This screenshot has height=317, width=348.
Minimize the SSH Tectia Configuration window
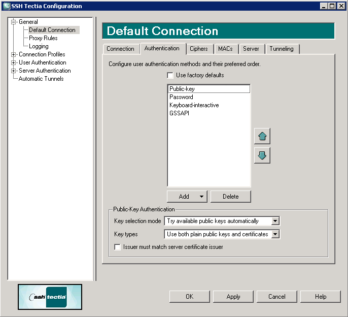[324, 6]
